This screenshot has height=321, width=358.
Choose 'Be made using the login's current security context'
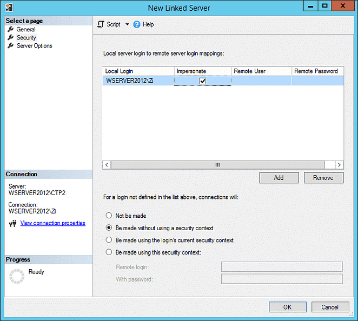point(109,240)
